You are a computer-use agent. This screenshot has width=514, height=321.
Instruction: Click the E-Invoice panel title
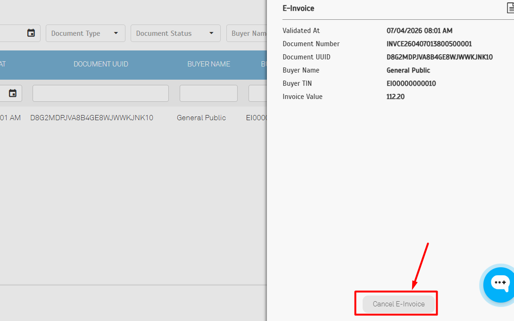(298, 8)
